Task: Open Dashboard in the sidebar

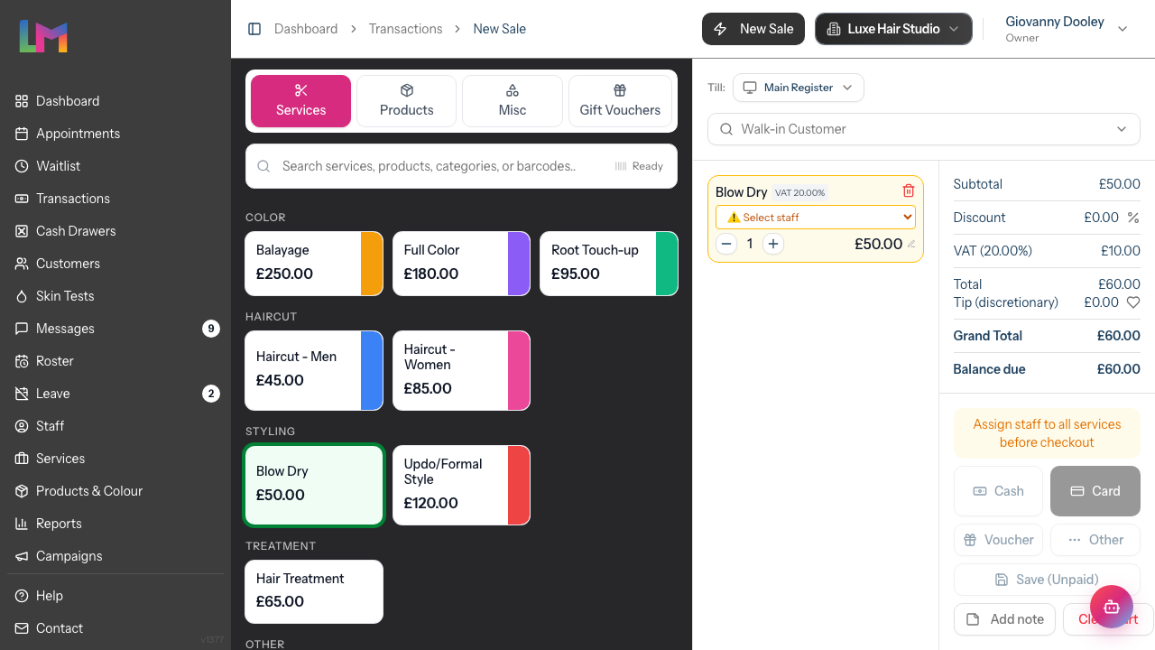Action: coord(115,101)
